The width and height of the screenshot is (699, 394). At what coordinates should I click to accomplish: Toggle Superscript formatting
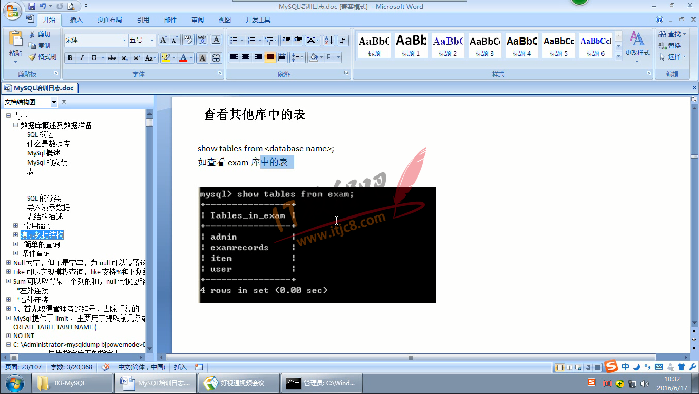click(137, 58)
